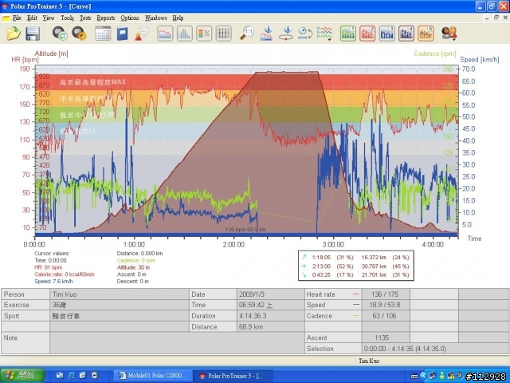510x383 pixels.
Task: Open the blue training book icon
Action: tap(122, 34)
